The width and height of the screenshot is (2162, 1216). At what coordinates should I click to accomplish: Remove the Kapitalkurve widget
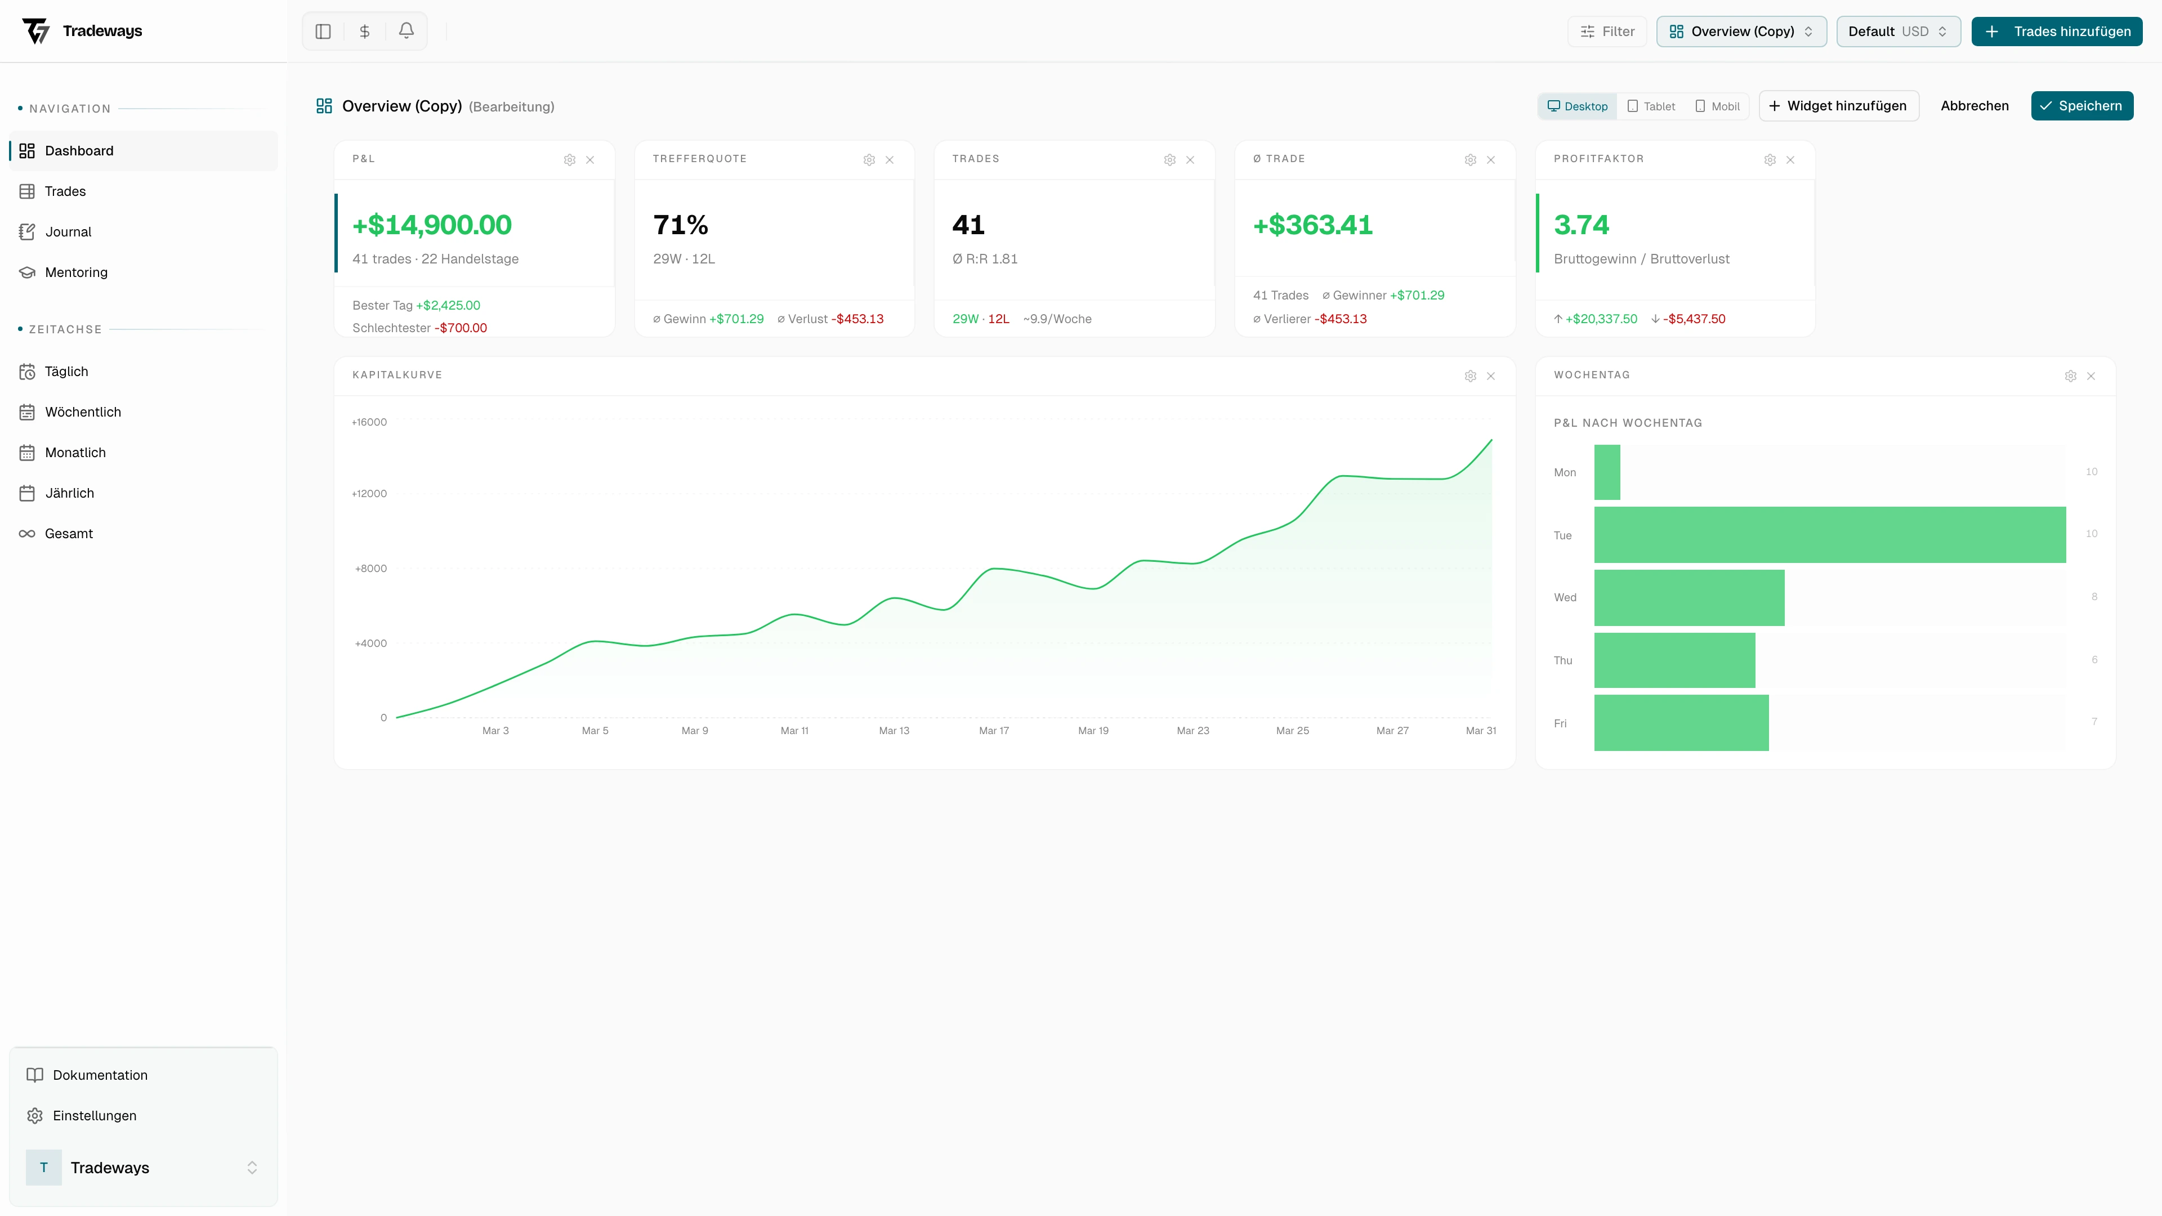(x=1490, y=376)
